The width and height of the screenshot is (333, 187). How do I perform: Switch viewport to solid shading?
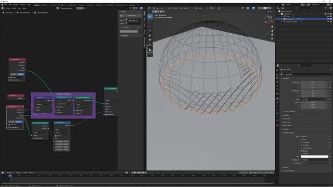click(x=265, y=8)
